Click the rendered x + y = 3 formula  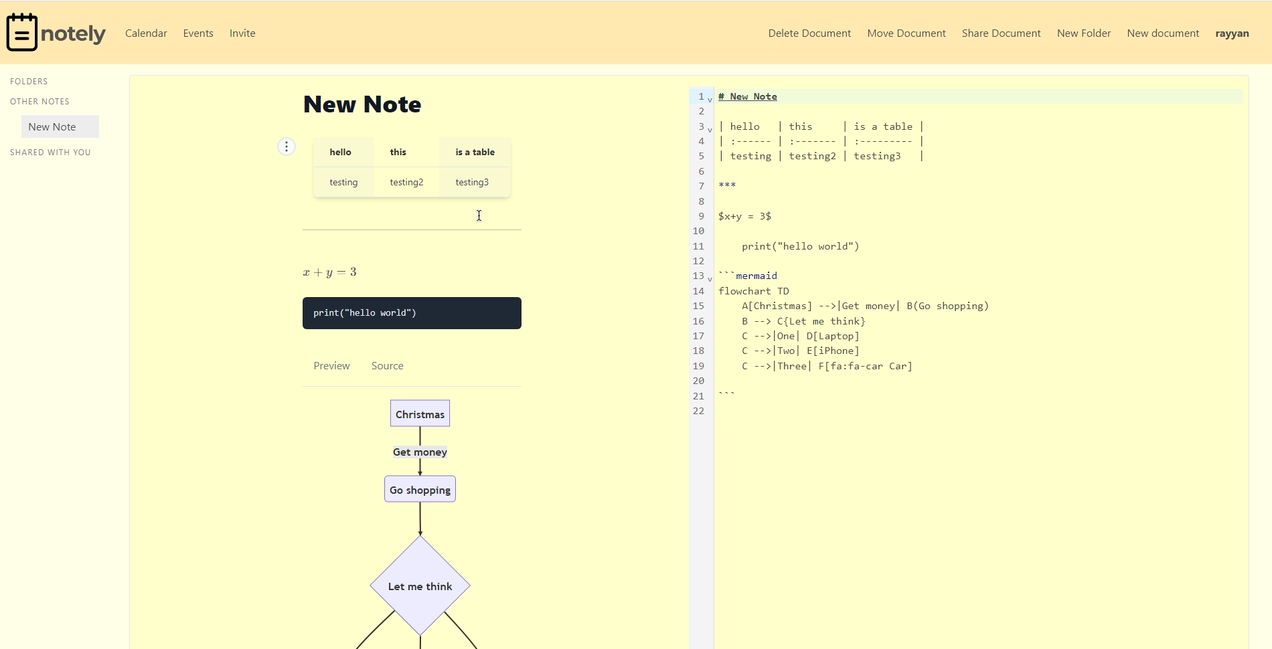click(x=330, y=272)
